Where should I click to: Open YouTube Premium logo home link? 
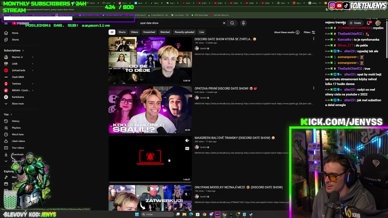pyautogui.click(x=21, y=23)
